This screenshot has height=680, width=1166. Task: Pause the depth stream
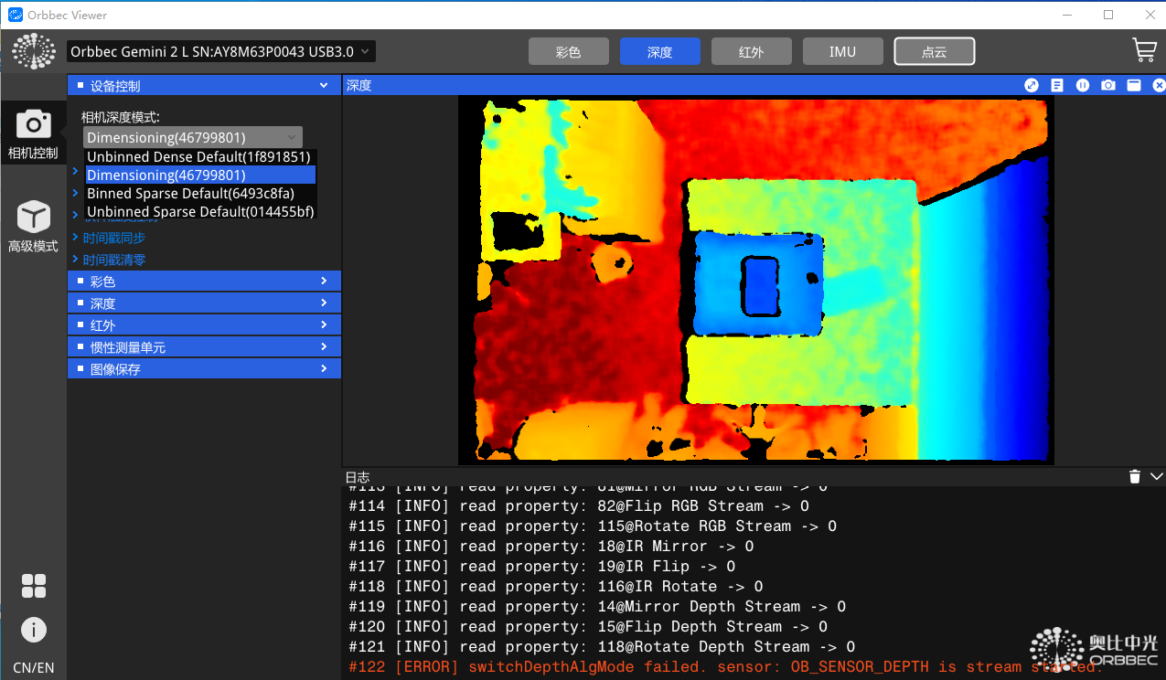(1083, 85)
